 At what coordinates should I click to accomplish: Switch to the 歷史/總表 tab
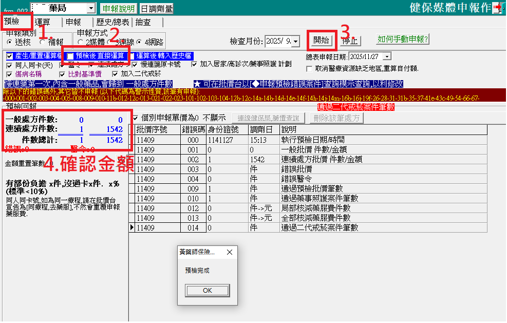pyautogui.click(x=112, y=22)
